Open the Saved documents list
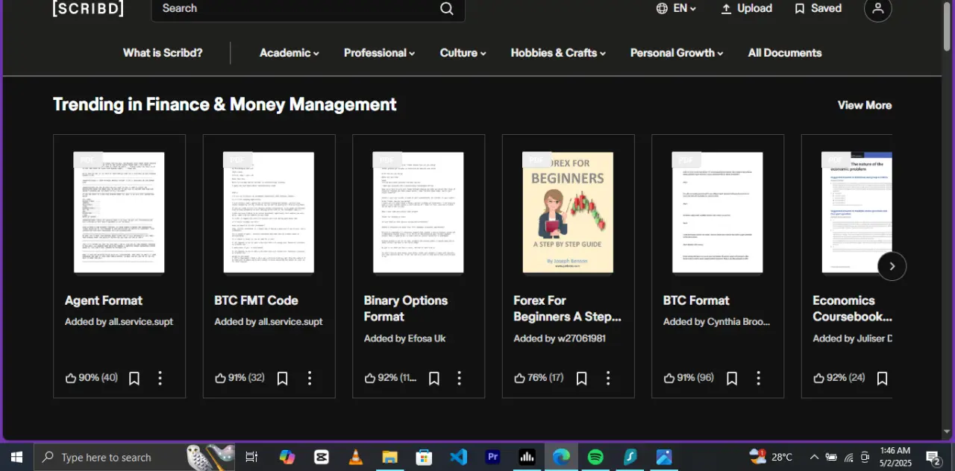Viewport: 955px width, 471px height. pos(818,8)
